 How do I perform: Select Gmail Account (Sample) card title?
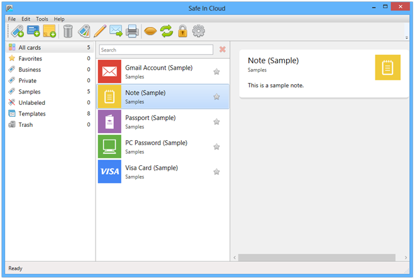[159, 68]
